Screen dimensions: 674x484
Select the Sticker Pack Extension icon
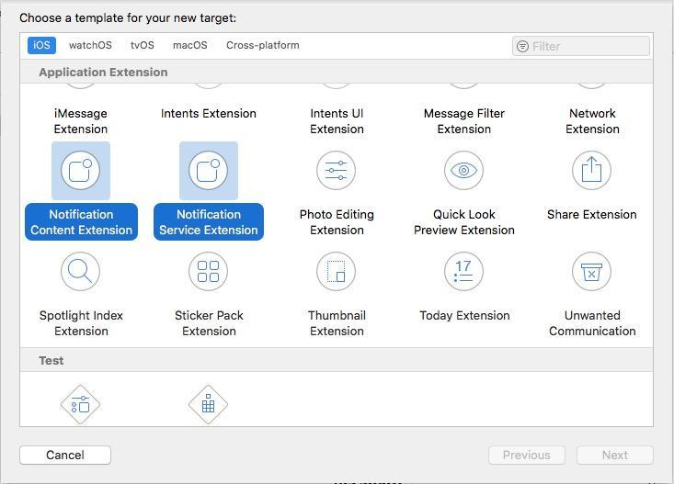point(209,272)
